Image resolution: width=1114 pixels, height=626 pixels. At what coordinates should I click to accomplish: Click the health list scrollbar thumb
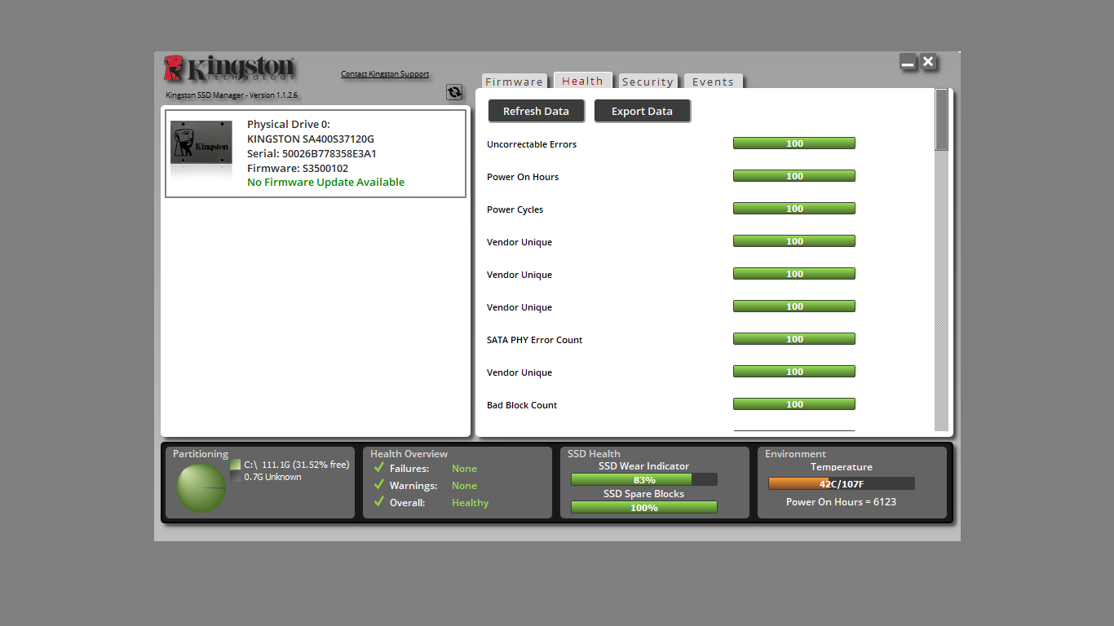pos(942,120)
